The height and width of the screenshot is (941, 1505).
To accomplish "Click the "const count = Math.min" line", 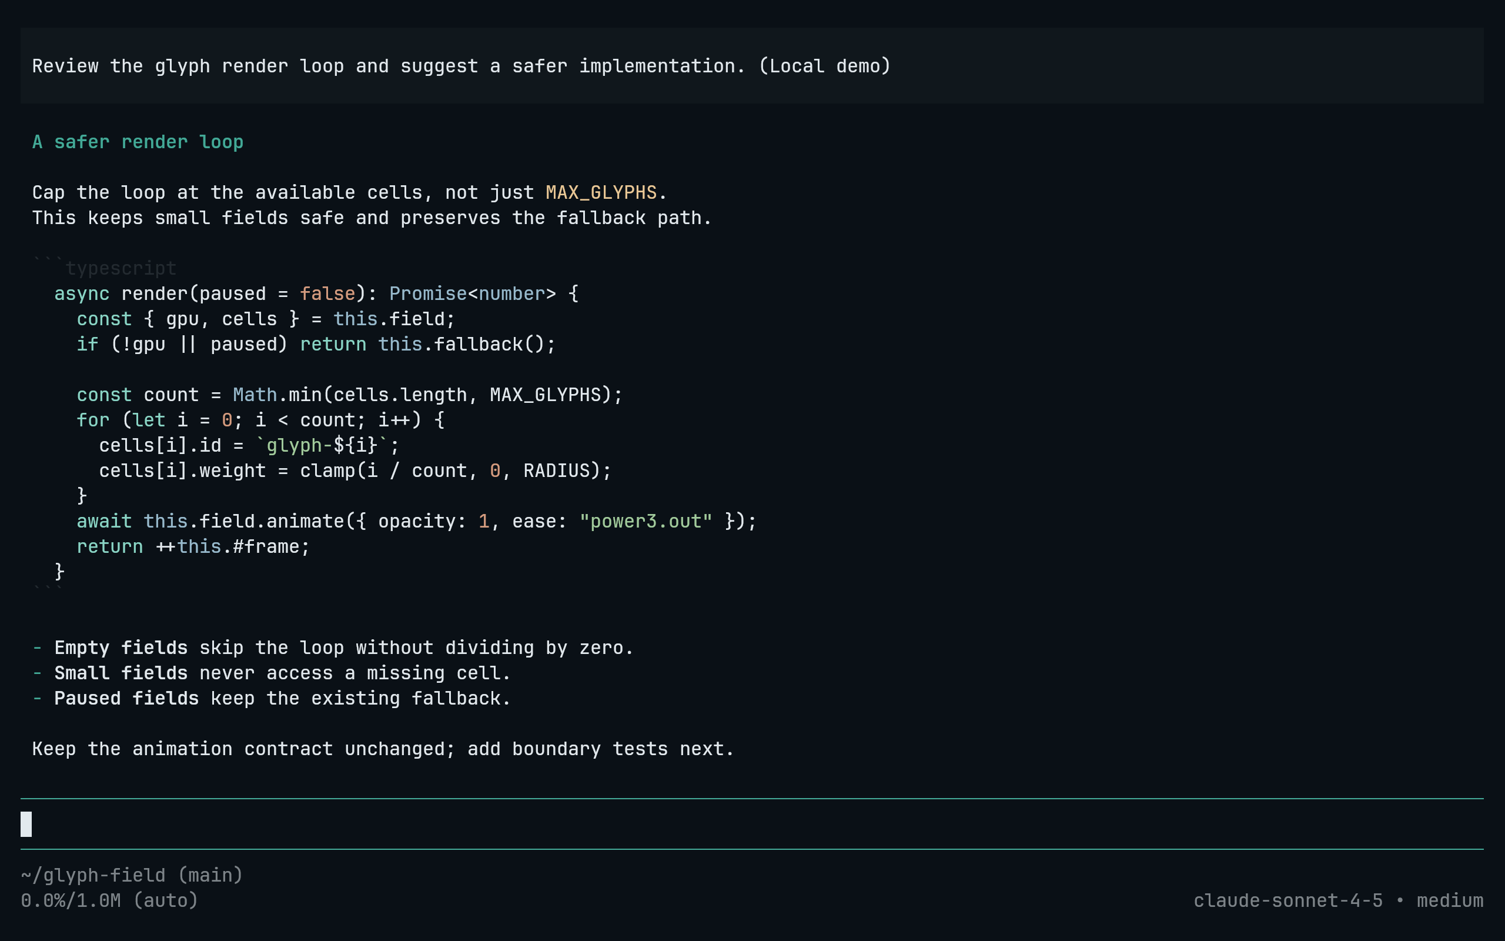I will point(350,395).
